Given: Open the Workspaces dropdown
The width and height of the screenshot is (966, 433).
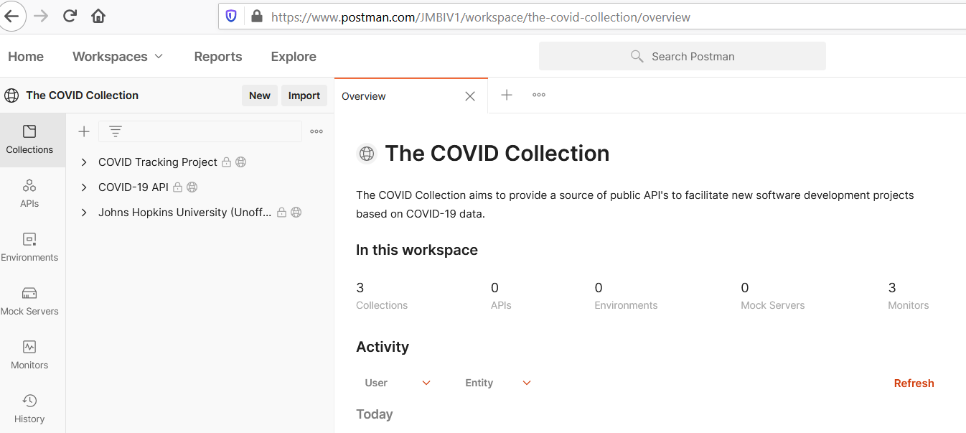Looking at the screenshot, I should tap(118, 57).
